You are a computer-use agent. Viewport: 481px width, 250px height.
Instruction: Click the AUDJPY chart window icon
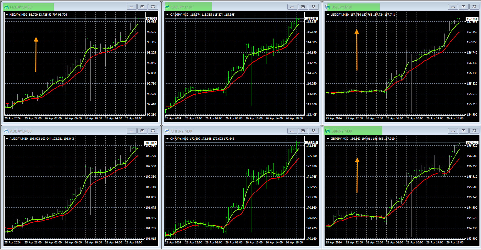6,131
